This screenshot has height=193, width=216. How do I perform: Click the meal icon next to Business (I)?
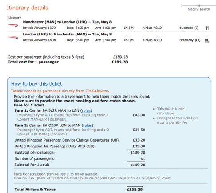click(207, 28)
